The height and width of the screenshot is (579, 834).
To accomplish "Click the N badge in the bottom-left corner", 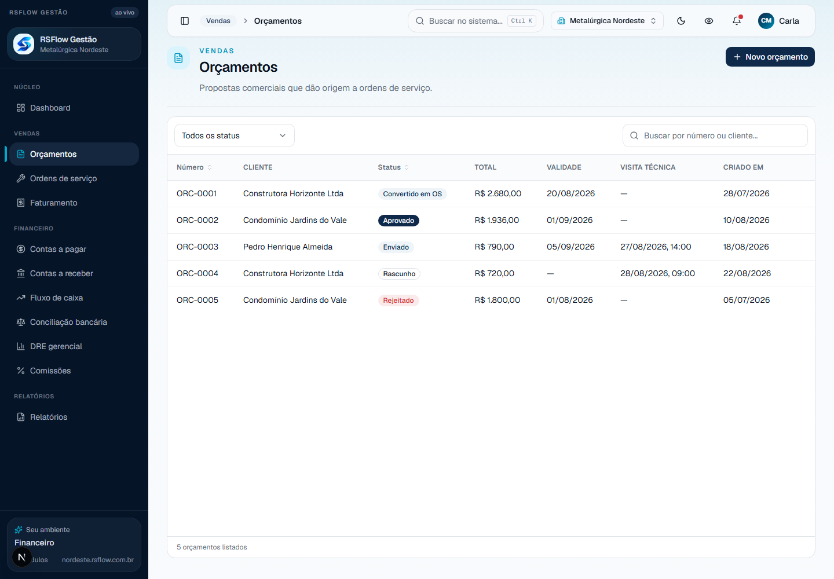I will (x=22, y=557).
